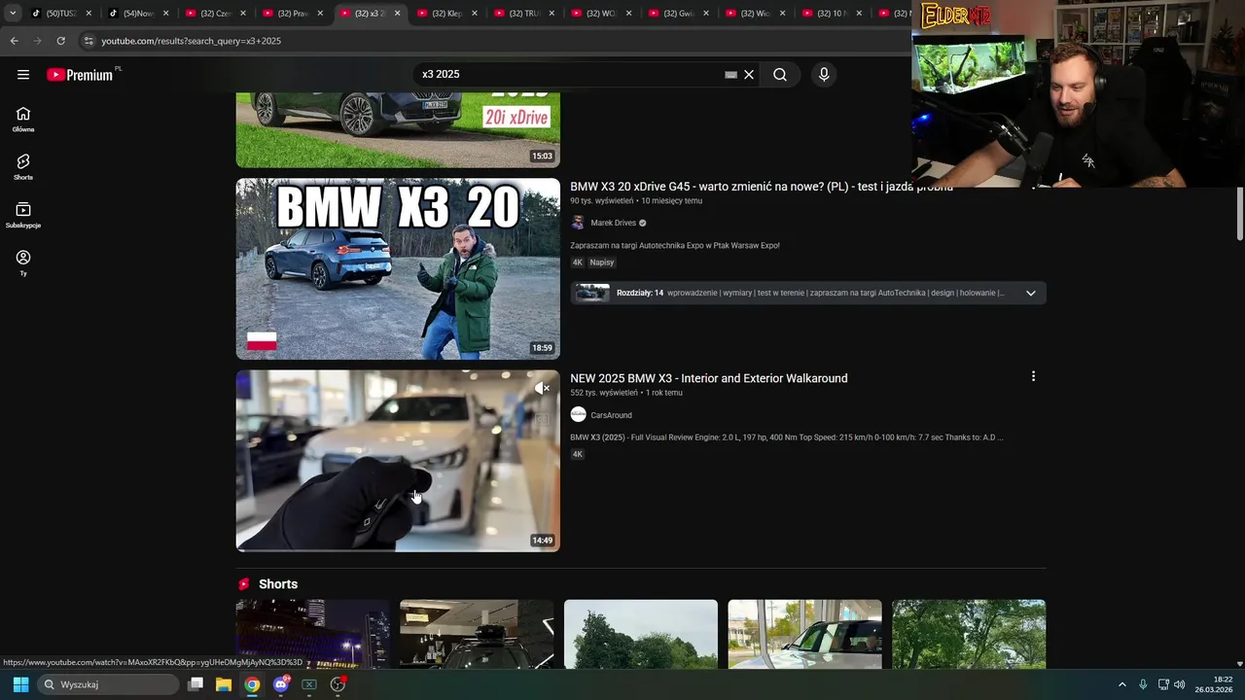Go back with browser back arrow
This screenshot has height=700, width=1245.
pos(14,41)
